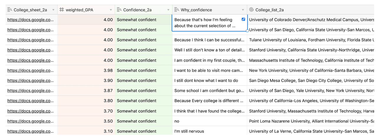385x140 pixels.
Task: Select the College_list cell starting "Tulane University of Louisiana"
Action: [x=311, y=40]
